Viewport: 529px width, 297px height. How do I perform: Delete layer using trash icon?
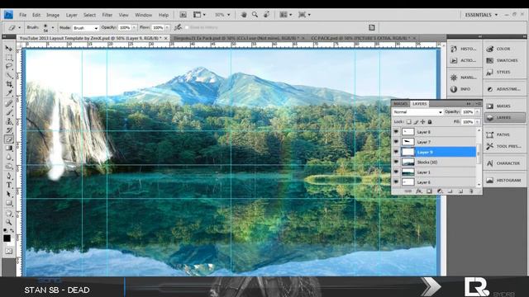pyautogui.click(x=471, y=191)
